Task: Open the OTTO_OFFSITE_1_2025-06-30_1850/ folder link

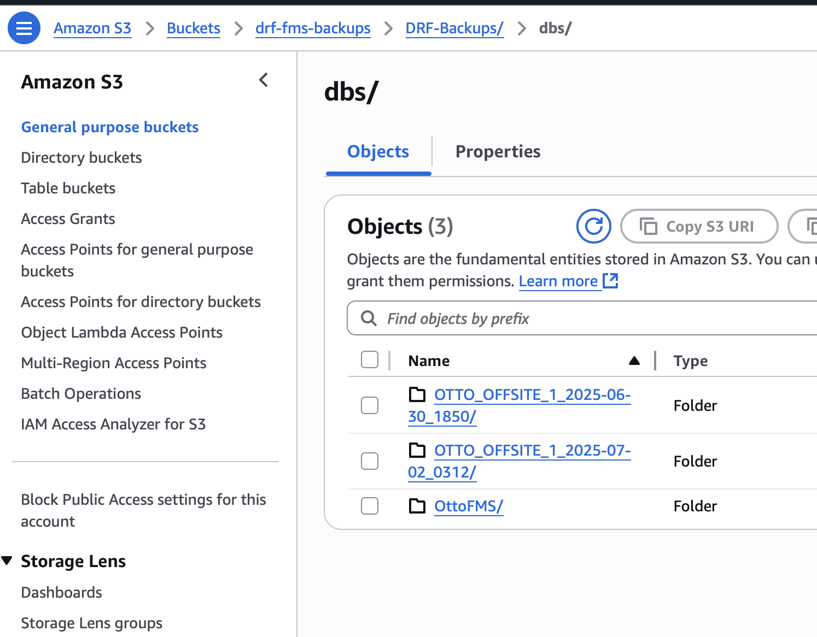Action: pyautogui.click(x=520, y=405)
